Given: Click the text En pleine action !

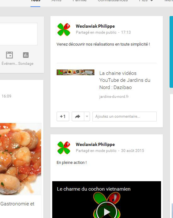Looking at the screenshot, I should pos(72,163).
